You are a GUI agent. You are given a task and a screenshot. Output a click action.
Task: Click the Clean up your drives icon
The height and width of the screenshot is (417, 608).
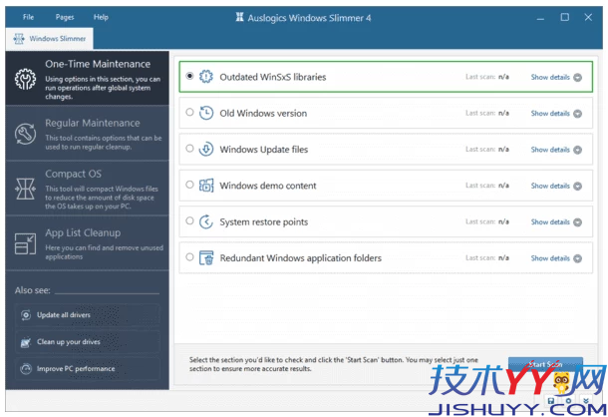[26, 342]
